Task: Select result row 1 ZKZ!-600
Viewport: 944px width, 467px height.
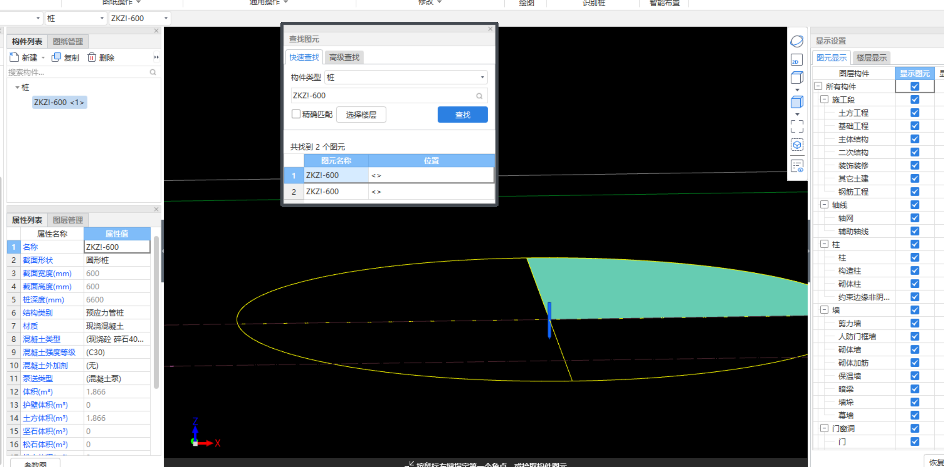Action: click(389, 175)
